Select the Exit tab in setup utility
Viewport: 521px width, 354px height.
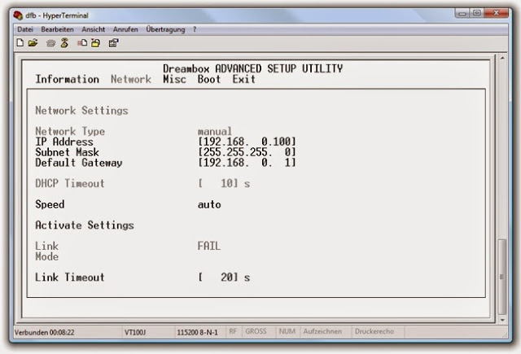(244, 79)
